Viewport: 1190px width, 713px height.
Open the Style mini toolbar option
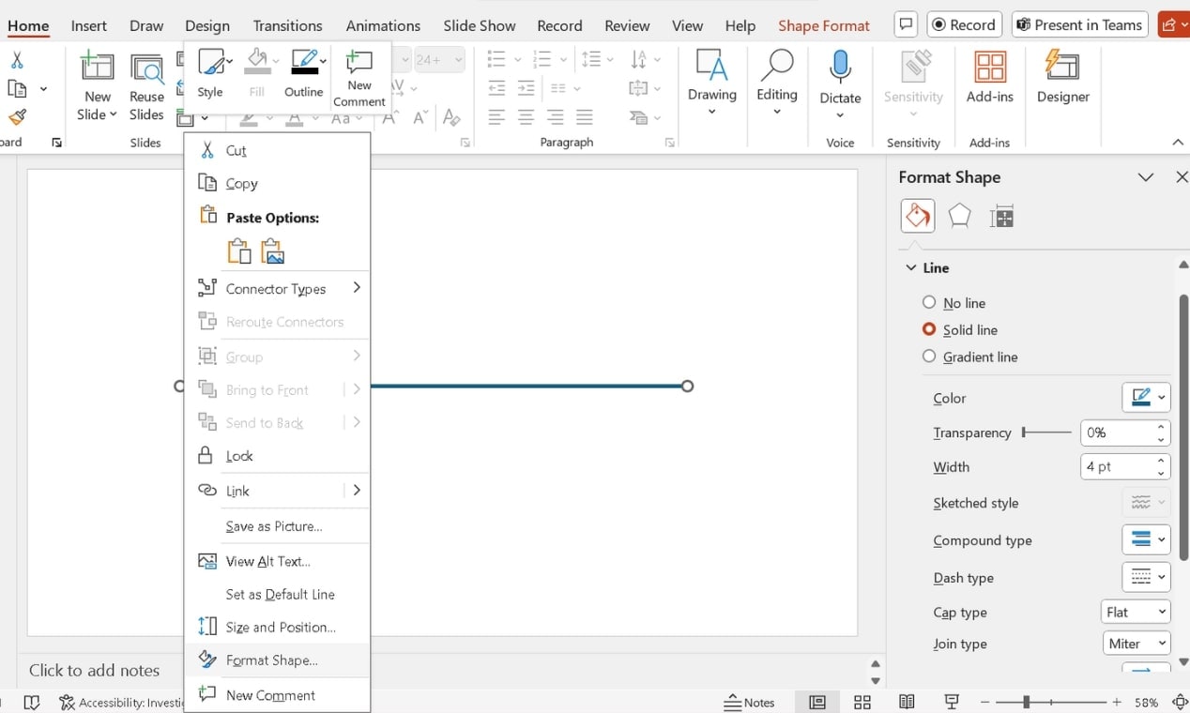click(x=210, y=73)
